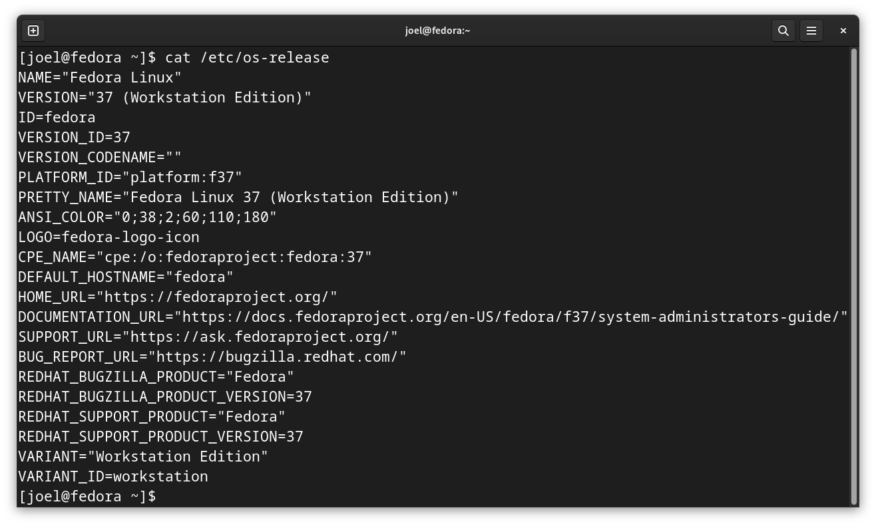Click the PRETTY_NAME line
876x526 pixels.
(237, 197)
